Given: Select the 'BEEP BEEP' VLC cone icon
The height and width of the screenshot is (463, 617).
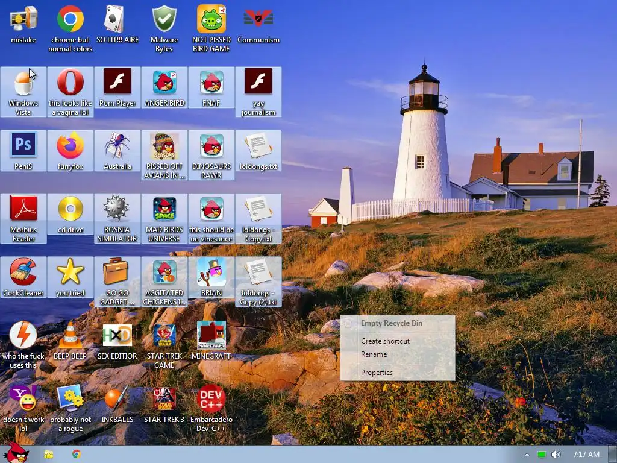Looking at the screenshot, I should pyautogui.click(x=70, y=341).
